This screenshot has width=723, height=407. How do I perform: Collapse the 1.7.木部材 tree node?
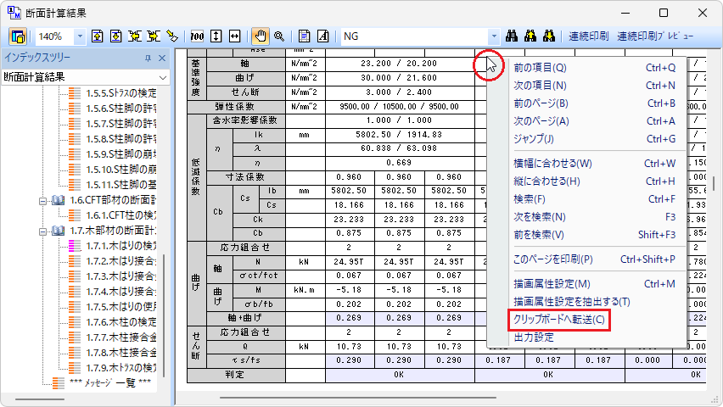pos(43,230)
